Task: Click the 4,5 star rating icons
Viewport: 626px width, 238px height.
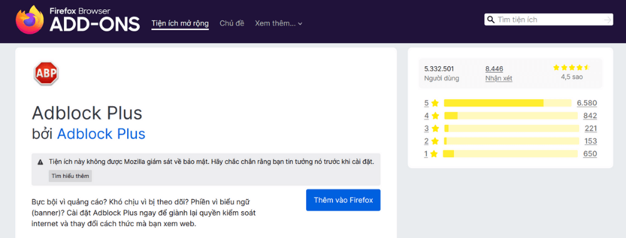Action: 572,67
